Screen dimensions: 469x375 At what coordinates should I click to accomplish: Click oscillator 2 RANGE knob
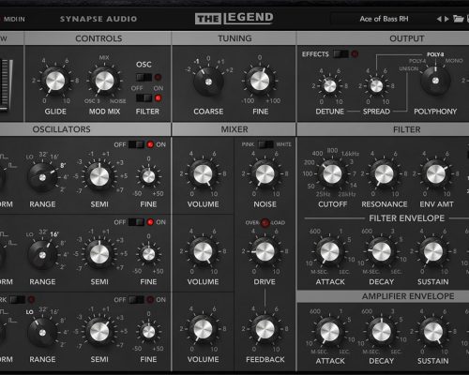[42, 255]
